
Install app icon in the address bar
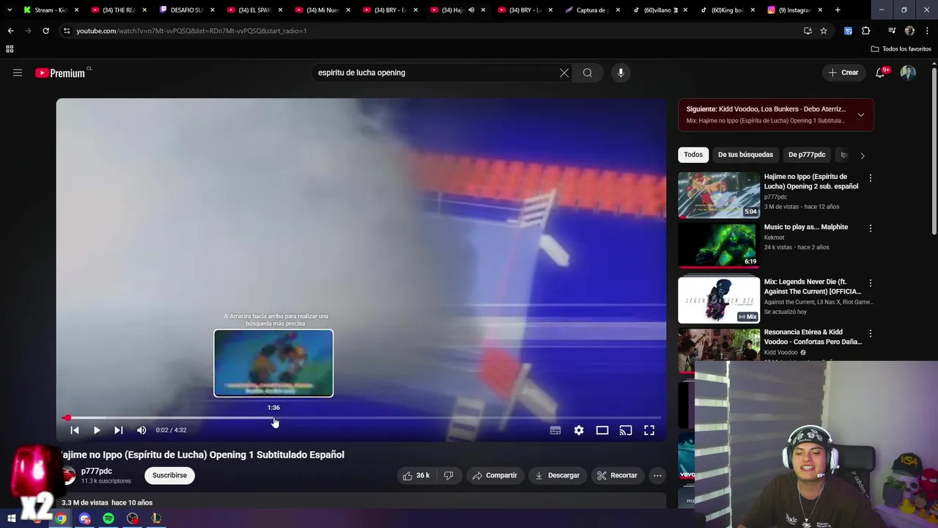coord(808,31)
